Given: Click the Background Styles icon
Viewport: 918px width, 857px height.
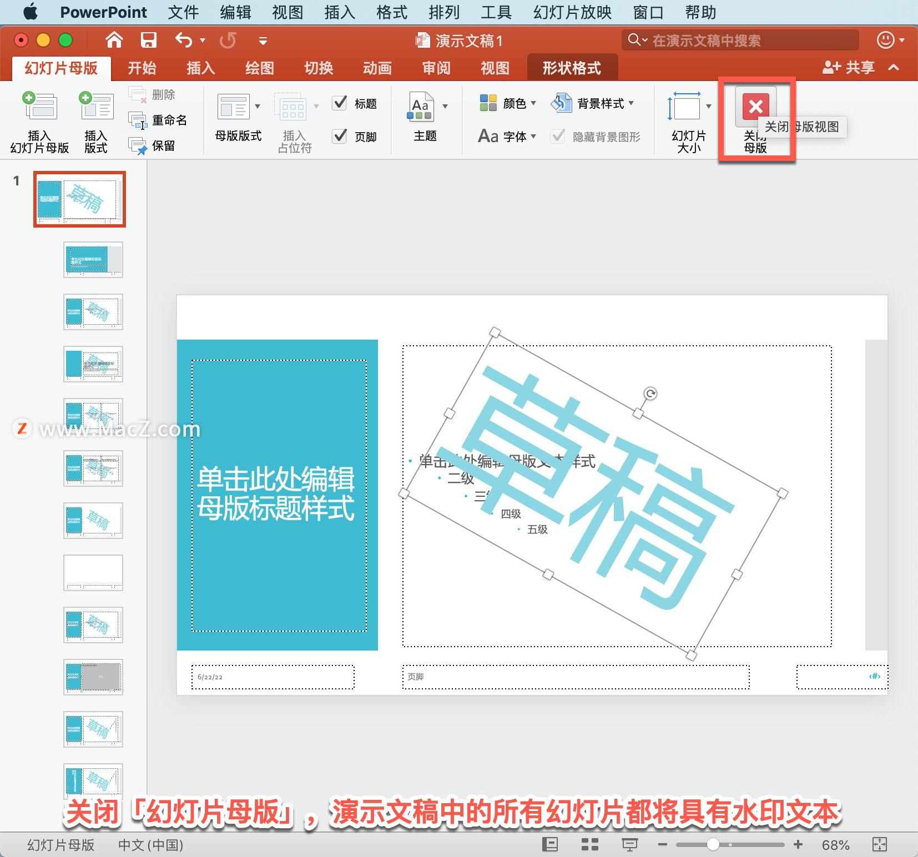Looking at the screenshot, I should pos(561,103).
